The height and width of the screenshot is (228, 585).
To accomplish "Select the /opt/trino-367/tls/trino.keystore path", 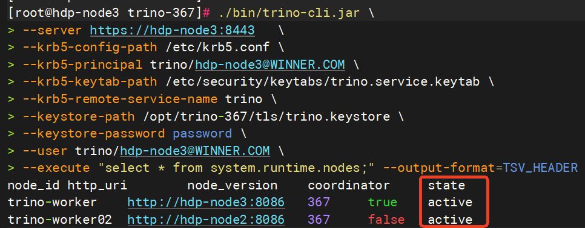I will pos(266,116).
